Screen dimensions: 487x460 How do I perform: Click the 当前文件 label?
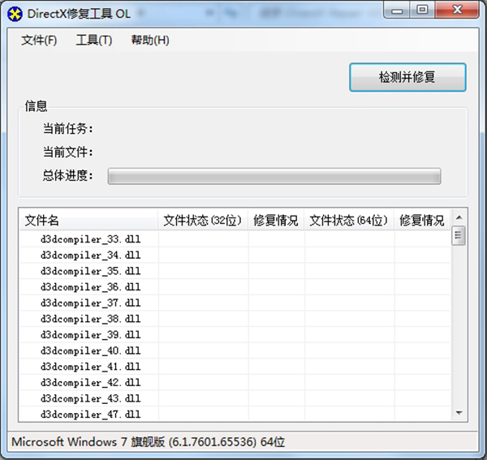pyautogui.click(x=67, y=152)
